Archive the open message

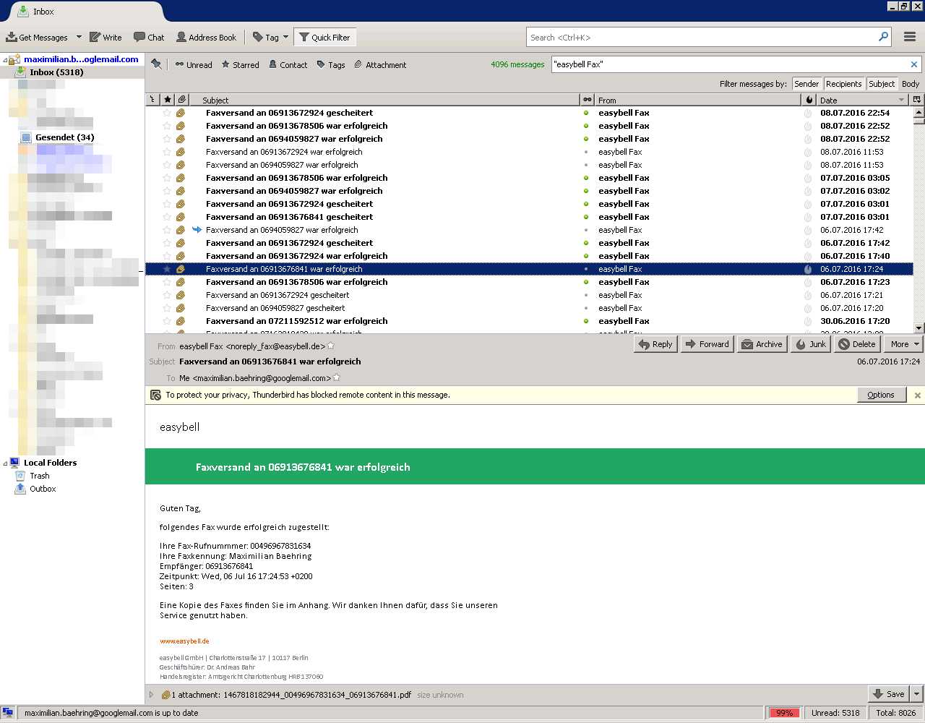[x=762, y=344]
